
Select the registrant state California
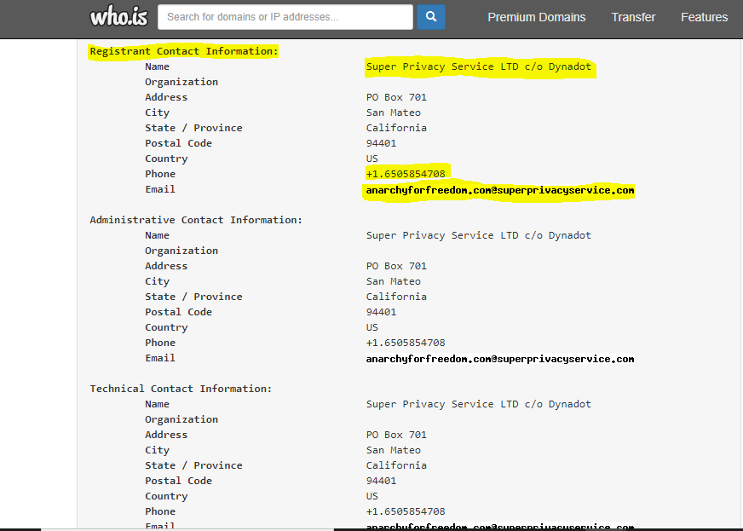[396, 128]
